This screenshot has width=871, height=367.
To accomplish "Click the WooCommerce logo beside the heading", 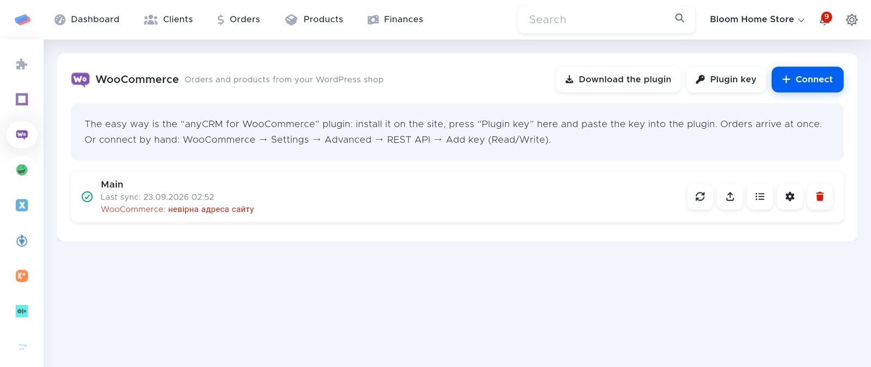I will point(80,79).
